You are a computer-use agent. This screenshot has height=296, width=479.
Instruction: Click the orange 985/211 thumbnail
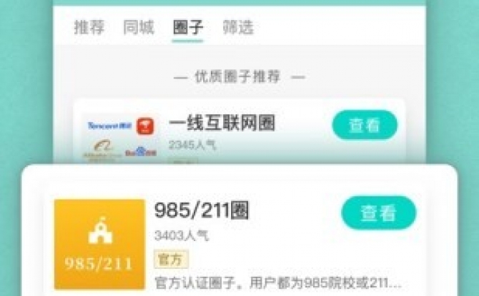[x=99, y=244]
